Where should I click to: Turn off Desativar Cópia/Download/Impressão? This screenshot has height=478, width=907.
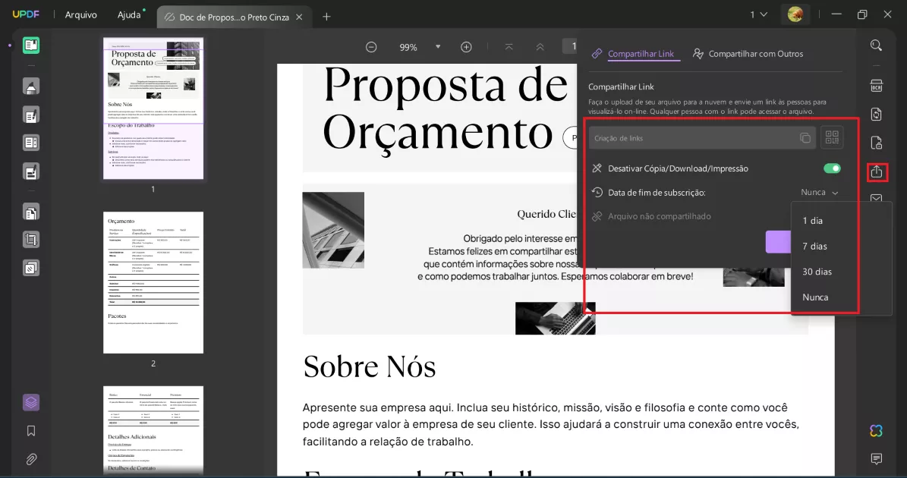(832, 168)
